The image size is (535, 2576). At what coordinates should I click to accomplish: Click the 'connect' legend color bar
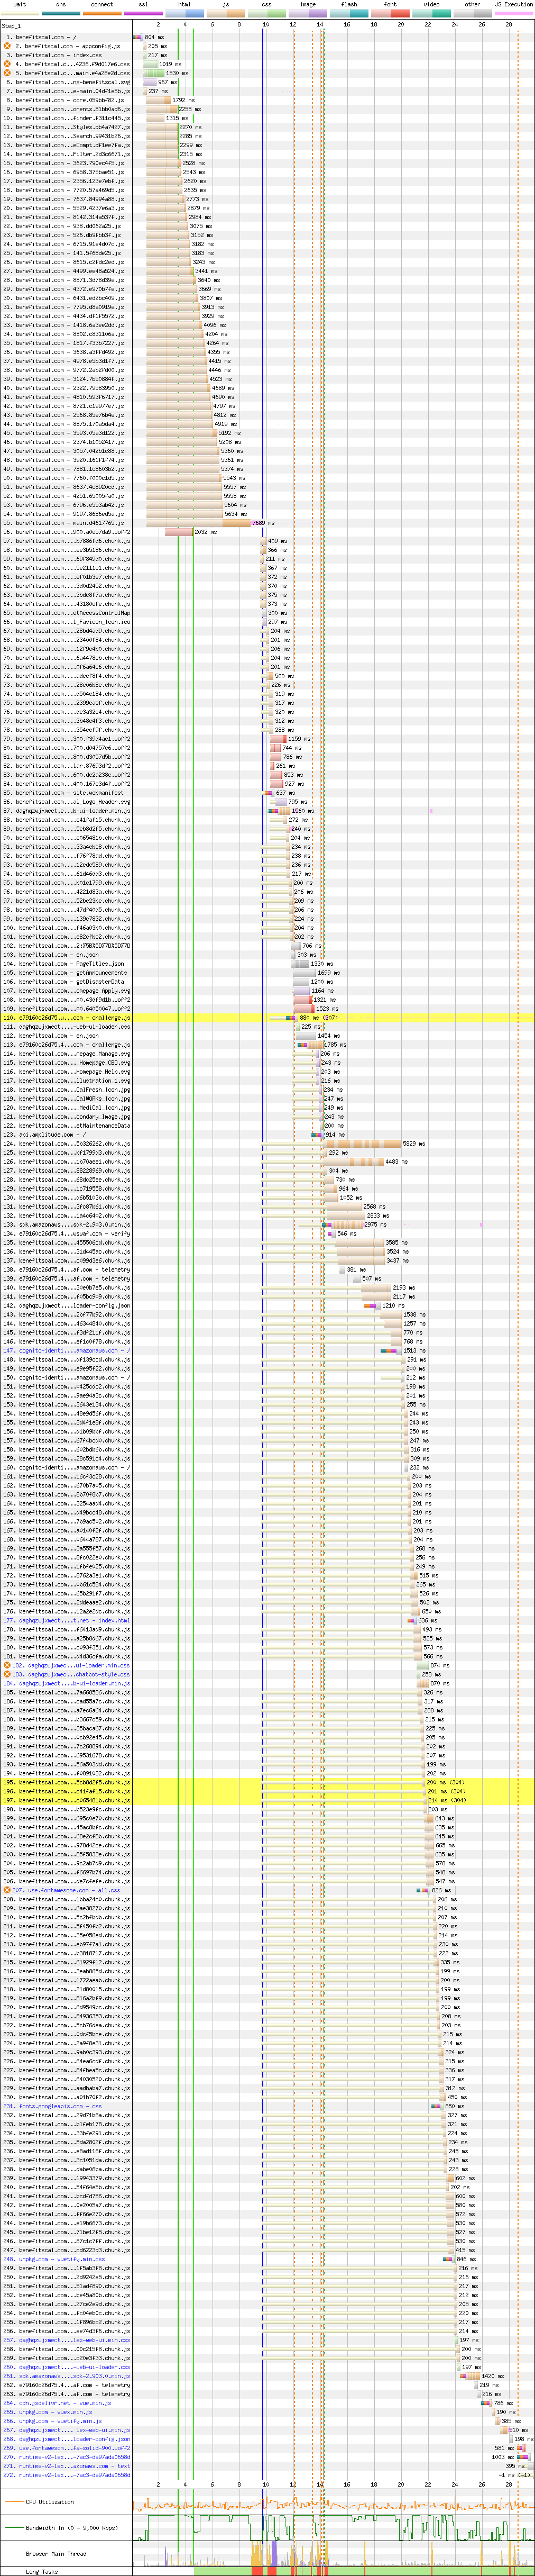coord(102,13)
